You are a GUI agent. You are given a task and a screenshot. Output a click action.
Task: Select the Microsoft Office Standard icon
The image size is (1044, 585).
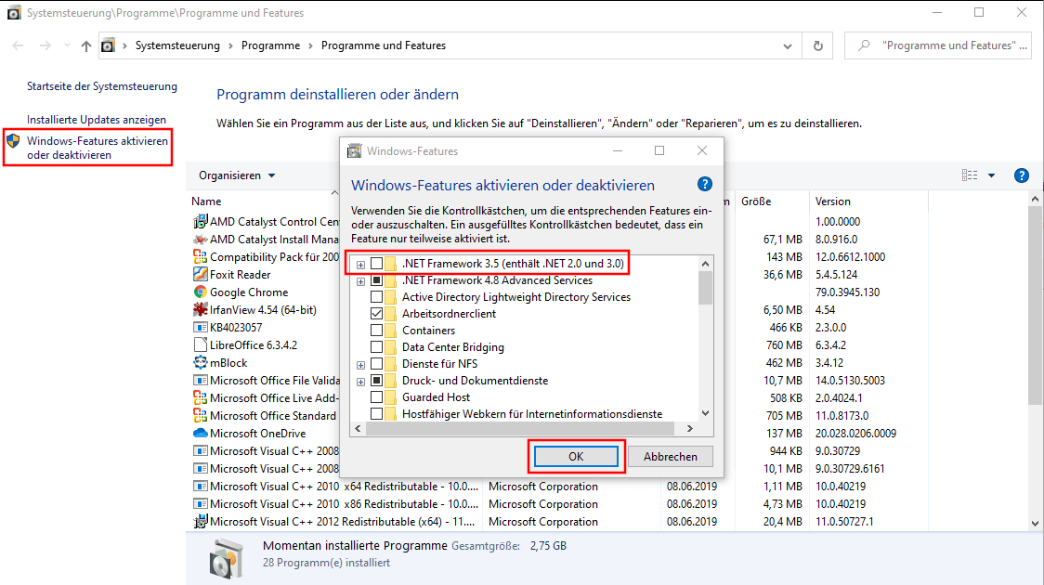click(200, 415)
